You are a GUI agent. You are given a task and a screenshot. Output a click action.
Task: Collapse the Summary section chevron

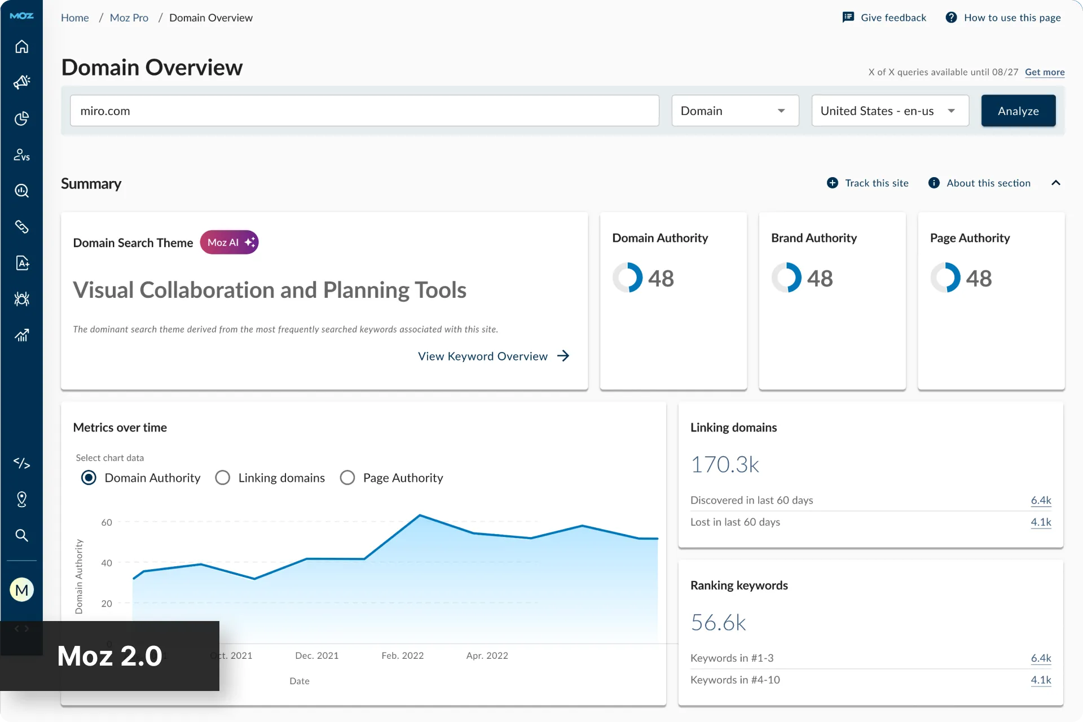click(x=1056, y=183)
